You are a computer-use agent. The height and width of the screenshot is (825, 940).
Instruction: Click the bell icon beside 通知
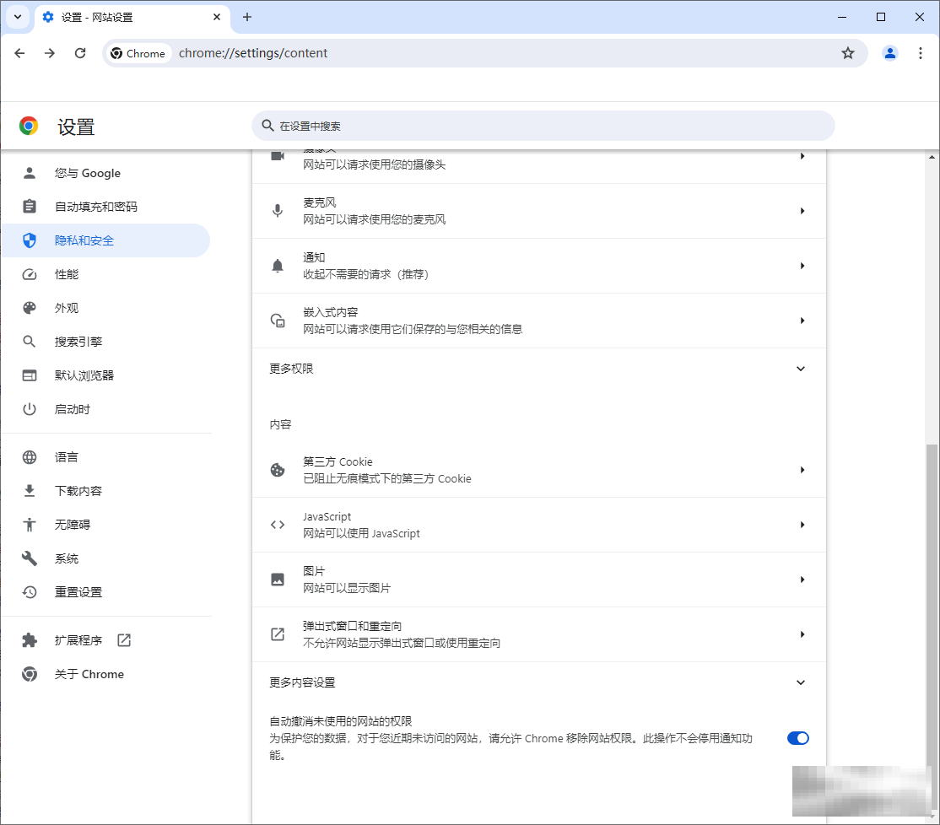(x=278, y=265)
